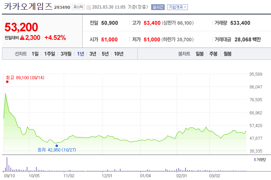Image resolution: width=271 pixels, height=180 pixels.
Task: Click the 전일 value 50,900
Action: [109, 23]
